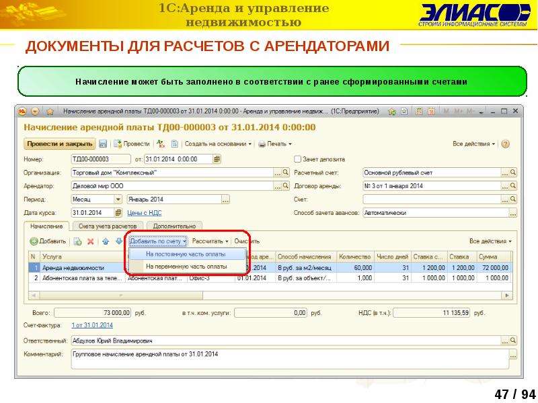Save document with floppy disk icon

click(x=103, y=144)
